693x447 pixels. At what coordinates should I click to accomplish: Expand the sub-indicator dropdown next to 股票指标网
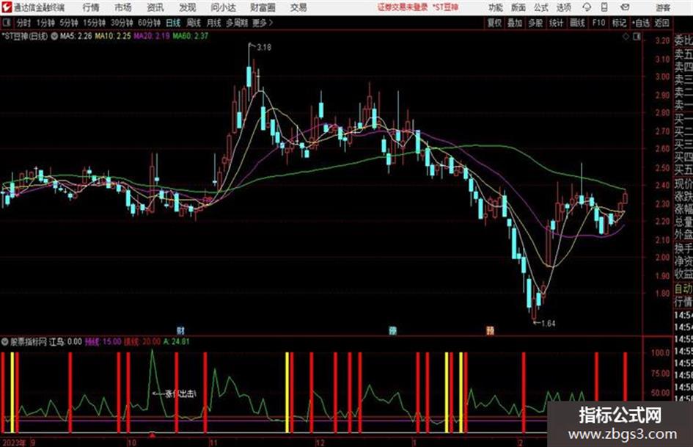coord(5,341)
